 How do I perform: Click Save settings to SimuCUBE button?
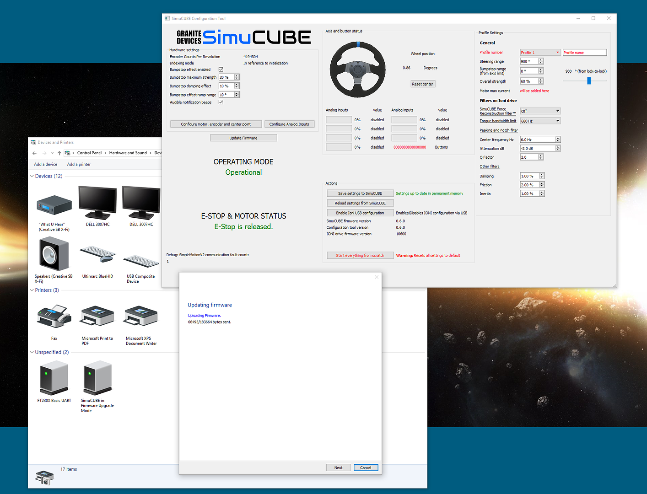click(360, 193)
